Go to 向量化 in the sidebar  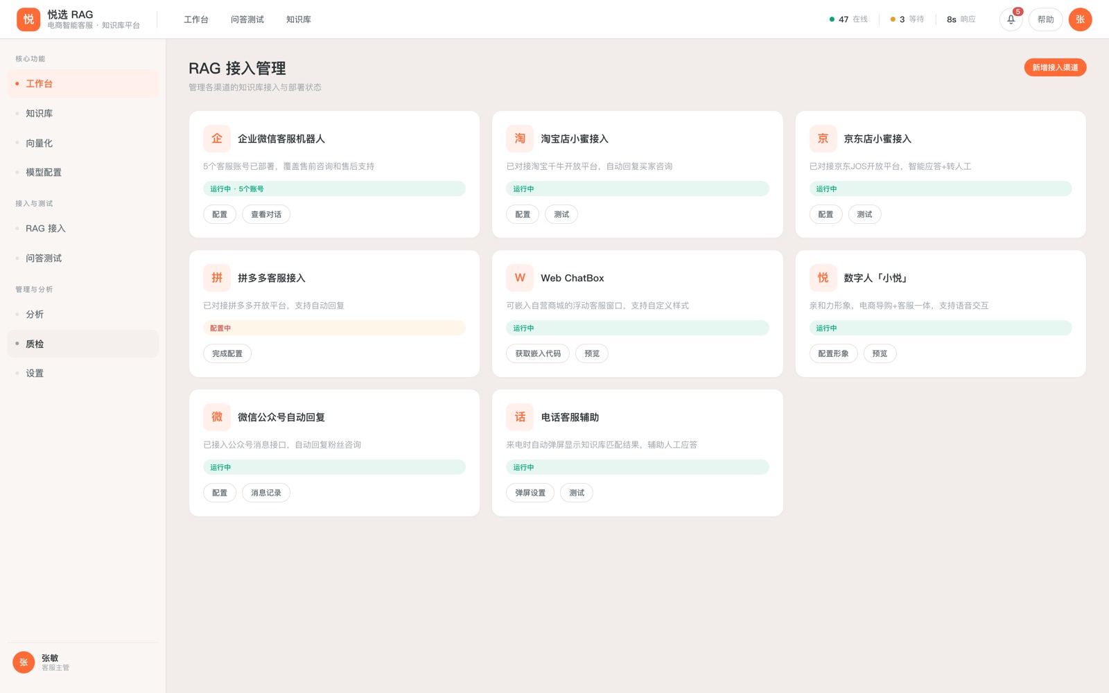click(83, 143)
